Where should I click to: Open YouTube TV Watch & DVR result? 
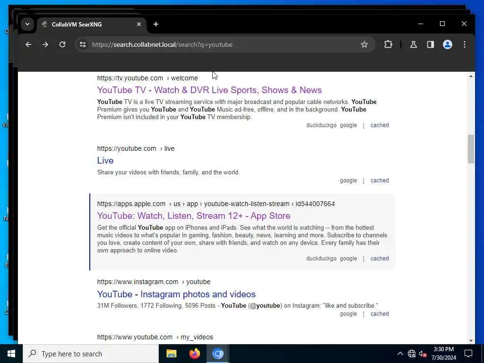[x=209, y=90]
